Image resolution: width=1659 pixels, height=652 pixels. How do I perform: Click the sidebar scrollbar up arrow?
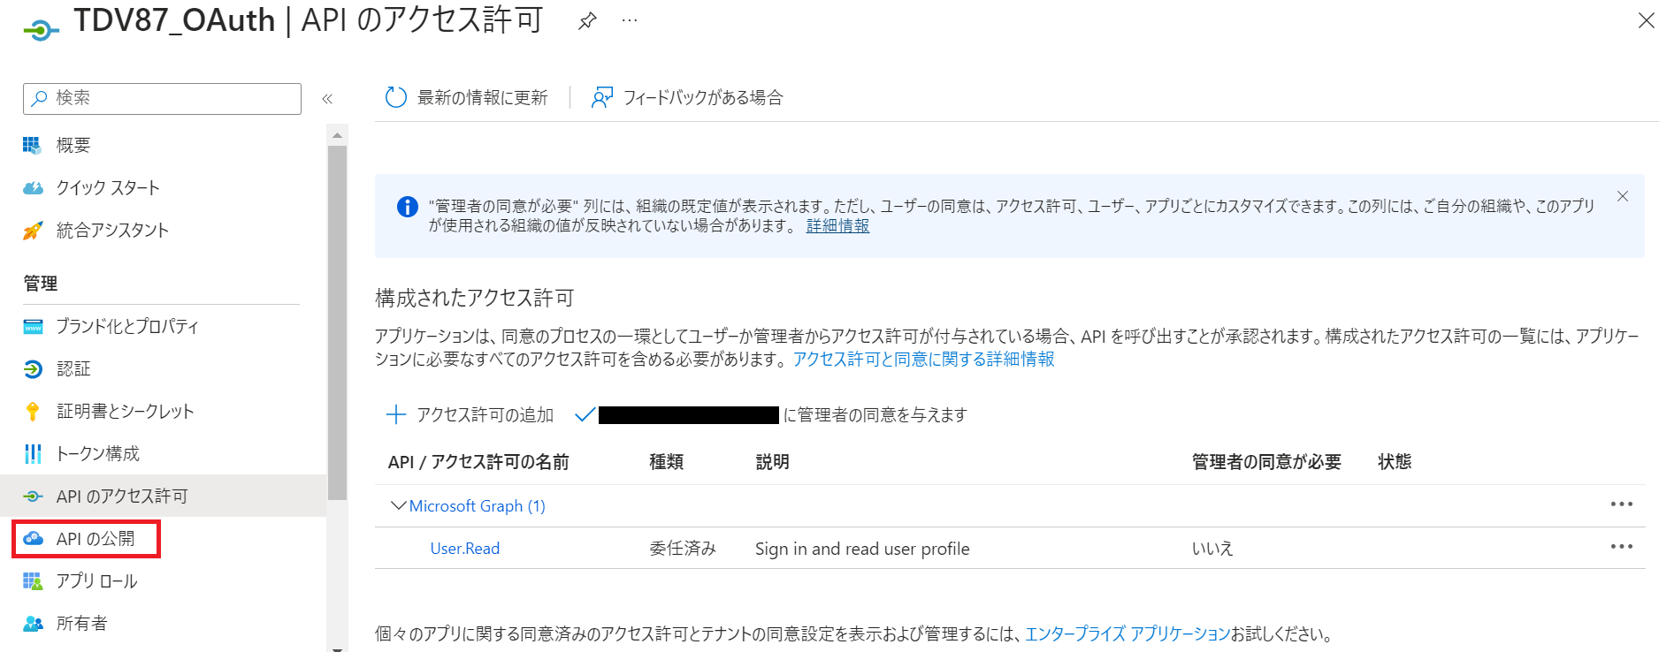[337, 135]
